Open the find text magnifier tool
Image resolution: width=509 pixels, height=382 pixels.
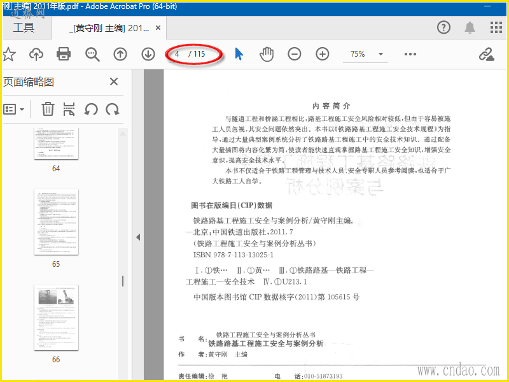tap(92, 54)
